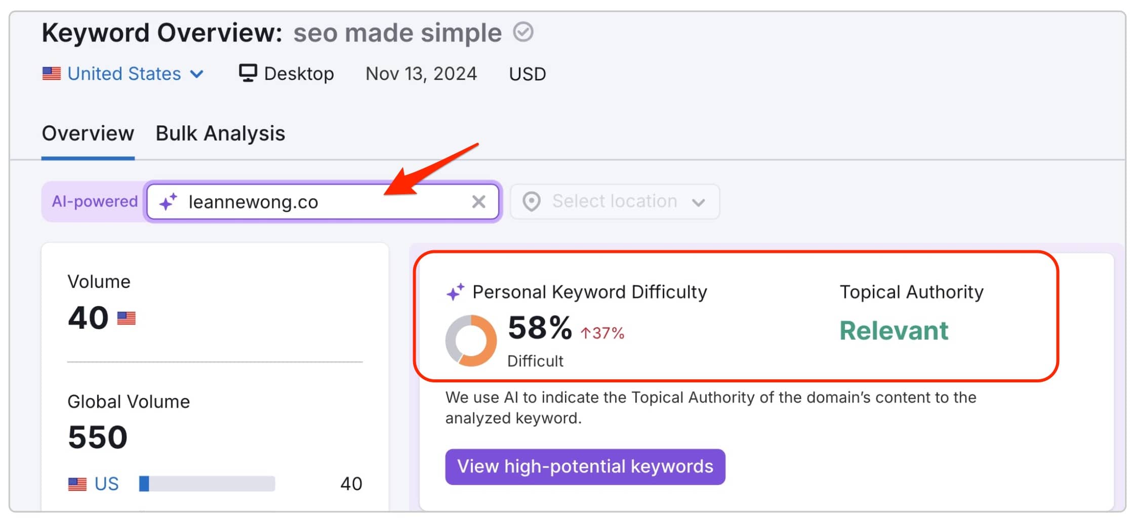Click the location pin icon in Select location
The height and width of the screenshot is (523, 1132).
pos(531,201)
